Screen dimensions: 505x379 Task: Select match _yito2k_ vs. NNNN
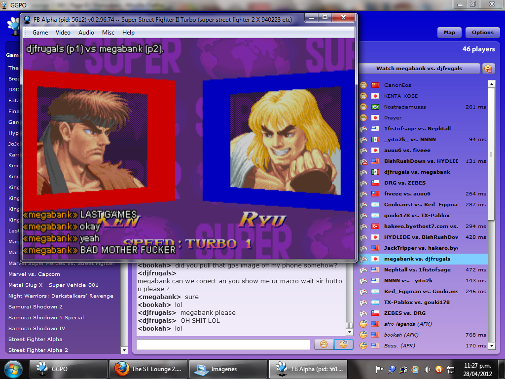pos(423,140)
